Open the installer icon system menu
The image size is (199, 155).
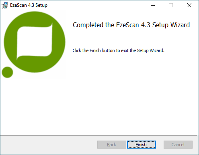pyautogui.click(x=5, y=5)
